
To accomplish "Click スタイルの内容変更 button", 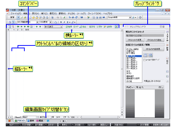I will (153, 49).
